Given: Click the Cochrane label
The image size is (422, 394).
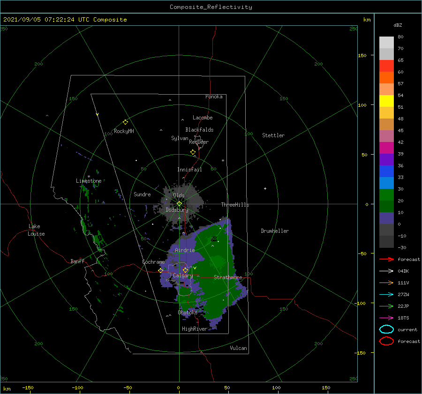Looking at the screenshot, I should pos(153,262).
